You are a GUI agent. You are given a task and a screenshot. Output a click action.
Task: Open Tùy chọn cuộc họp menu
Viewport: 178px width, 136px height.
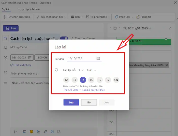(x=17, y=17)
